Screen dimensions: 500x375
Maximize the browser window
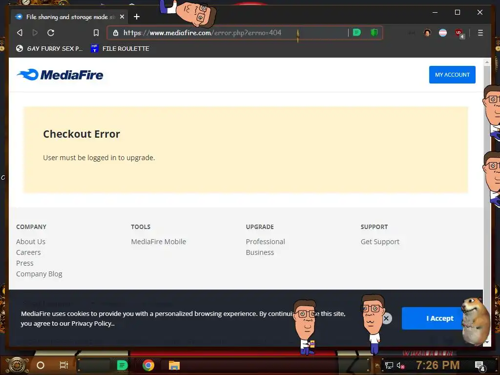tap(457, 12)
